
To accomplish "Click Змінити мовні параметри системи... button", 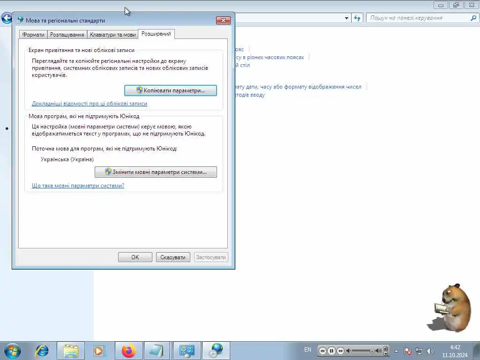I will coord(156,172).
